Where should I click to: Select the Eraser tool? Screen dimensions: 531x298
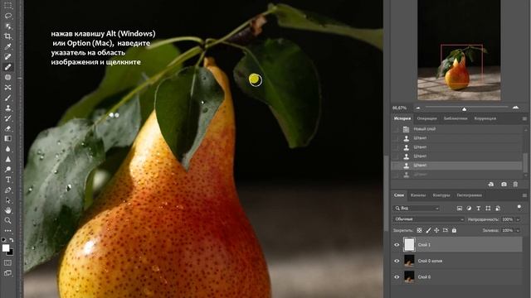click(x=7, y=128)
